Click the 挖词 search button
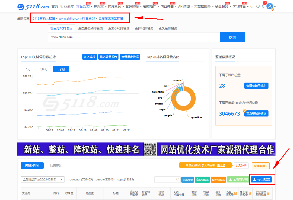293x200 pixels. pos(232,37)
